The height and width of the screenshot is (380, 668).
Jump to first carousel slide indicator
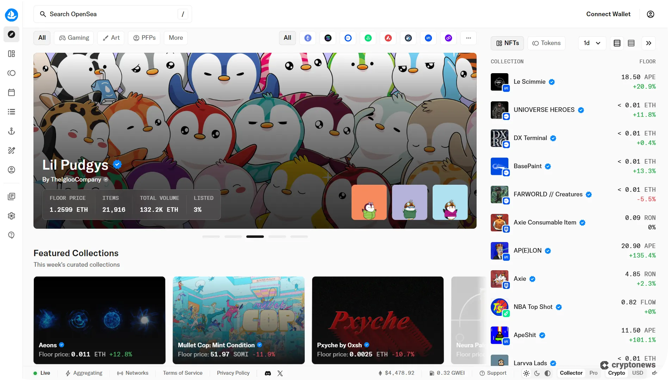click(211, 237)
